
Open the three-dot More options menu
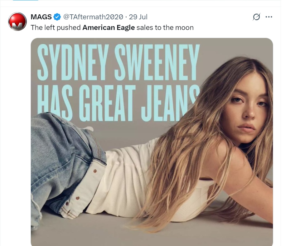click(269, 17)
